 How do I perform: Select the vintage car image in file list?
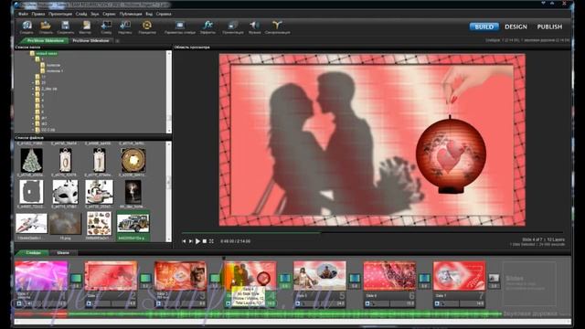pos(133,224)
